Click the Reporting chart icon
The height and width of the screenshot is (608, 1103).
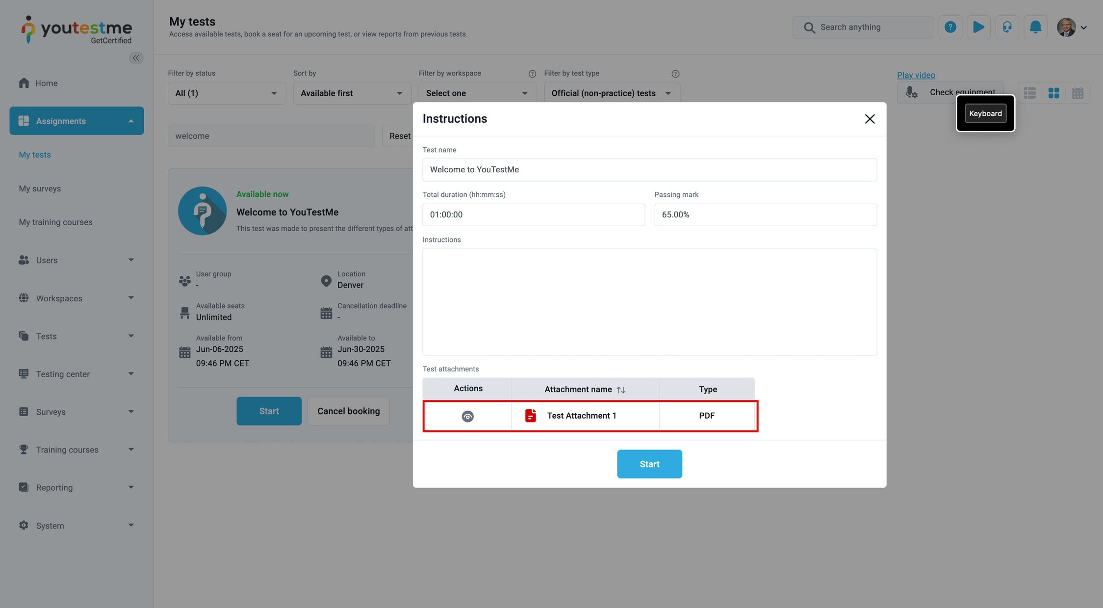[24, 487]
